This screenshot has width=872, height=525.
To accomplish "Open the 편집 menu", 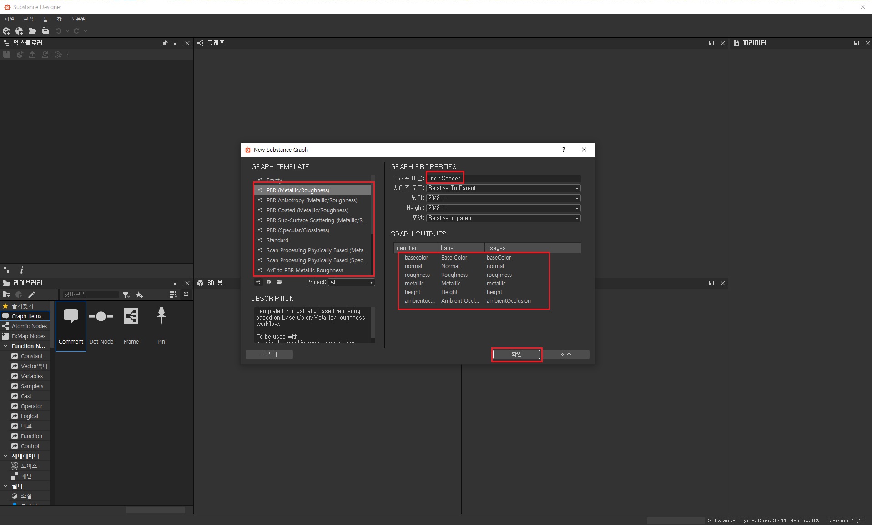I will tap(29, 19).
